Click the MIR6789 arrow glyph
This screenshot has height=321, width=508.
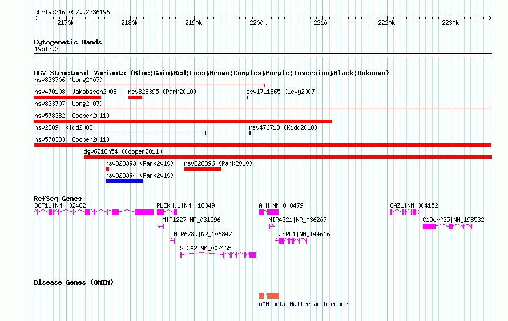(172, 241)
